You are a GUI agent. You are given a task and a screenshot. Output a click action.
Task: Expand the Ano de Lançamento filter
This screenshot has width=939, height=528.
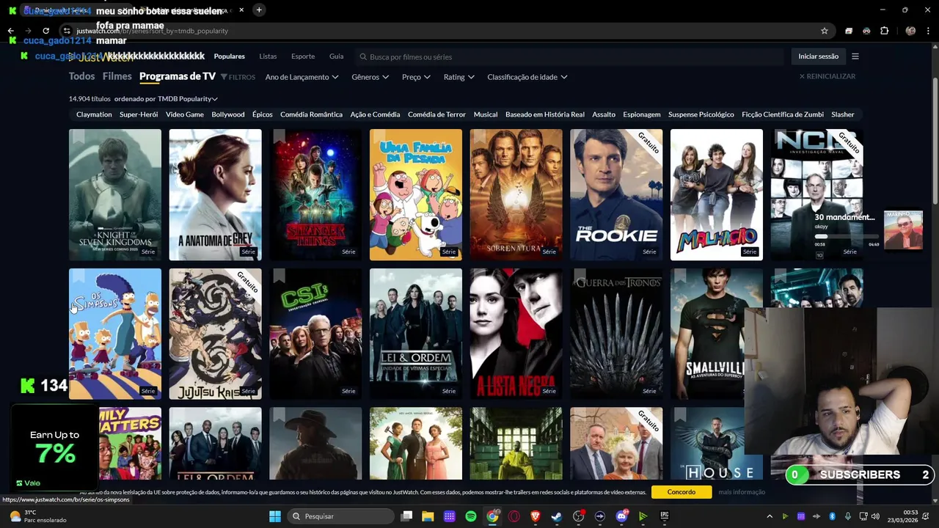click(x=302, y=77)
